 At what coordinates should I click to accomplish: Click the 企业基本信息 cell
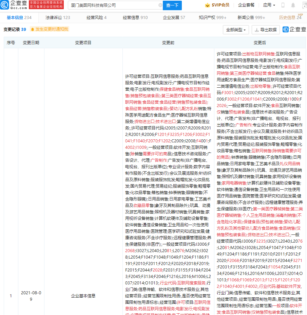83,296
